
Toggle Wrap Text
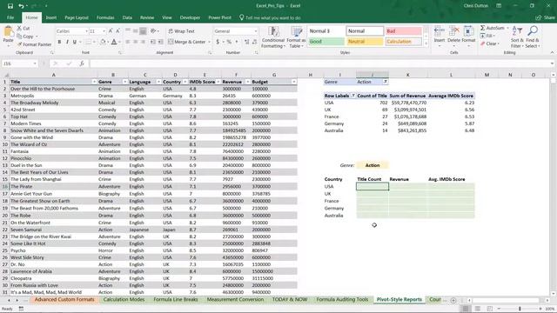(182, 31)
